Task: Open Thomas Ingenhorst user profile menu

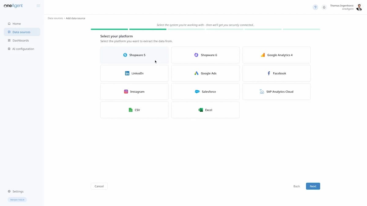Action: pos(359,7)
